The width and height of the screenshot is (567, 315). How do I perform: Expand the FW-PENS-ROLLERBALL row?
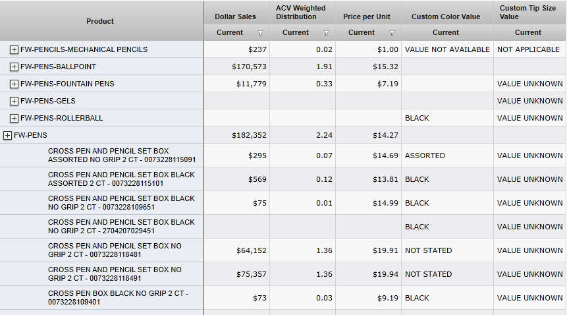[x=14, y=118]
